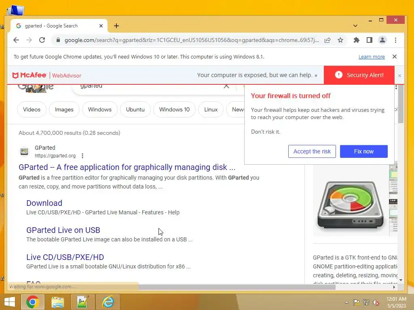Open Action Center flag icon
This screenshot has height=310, width=414.
pos(357,302)
